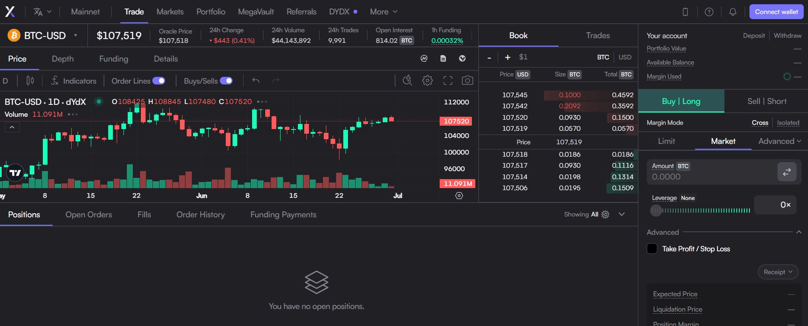Select Cross margin mode
This screenshot has width=808, height=326.
tap(760, 123)
